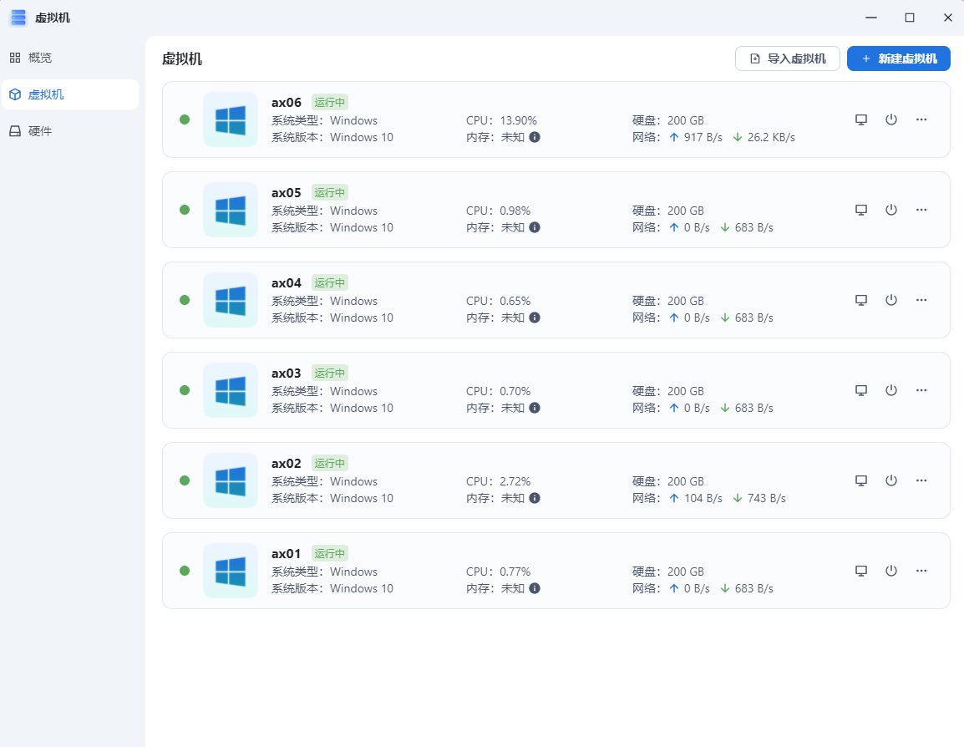This screenshot has width=964, height=747.
Task: Open the more options menu for ax04
Action: pos(921,300)
